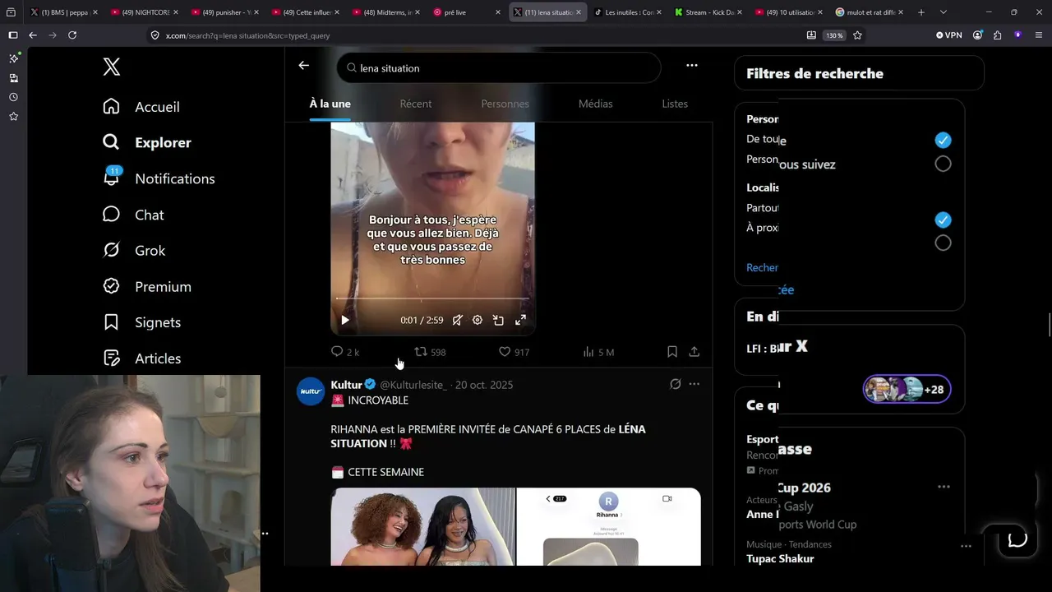Viewport: 1052px width, 592px height.
Task: Click the +28 live participants avatars
Action: point(907,389)
